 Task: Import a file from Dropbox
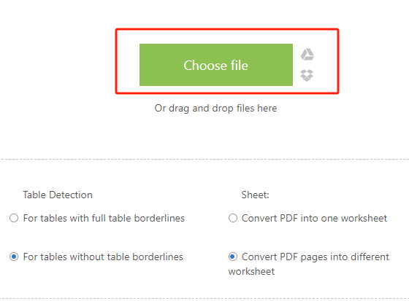307,75
